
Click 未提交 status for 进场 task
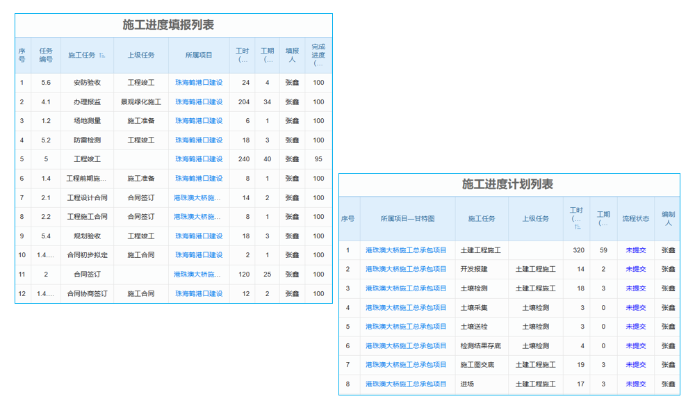pos(635,384)
